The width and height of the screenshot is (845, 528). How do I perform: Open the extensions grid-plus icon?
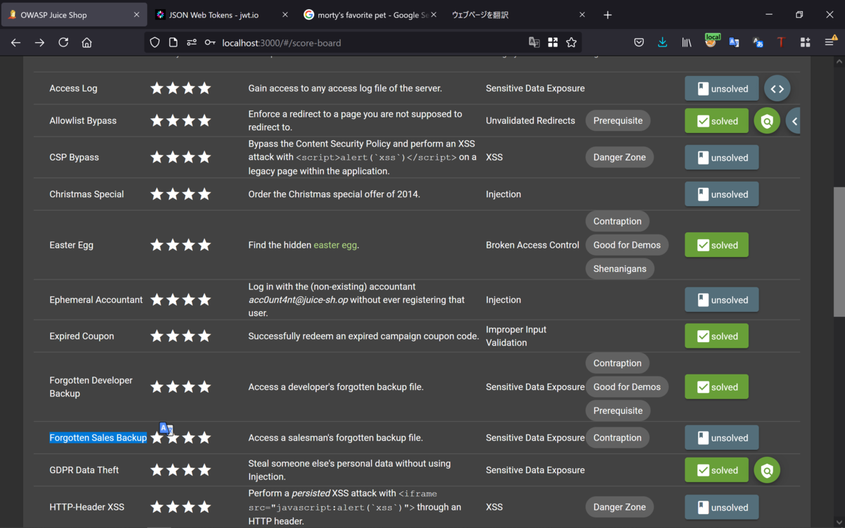click(x=805, y=42)
